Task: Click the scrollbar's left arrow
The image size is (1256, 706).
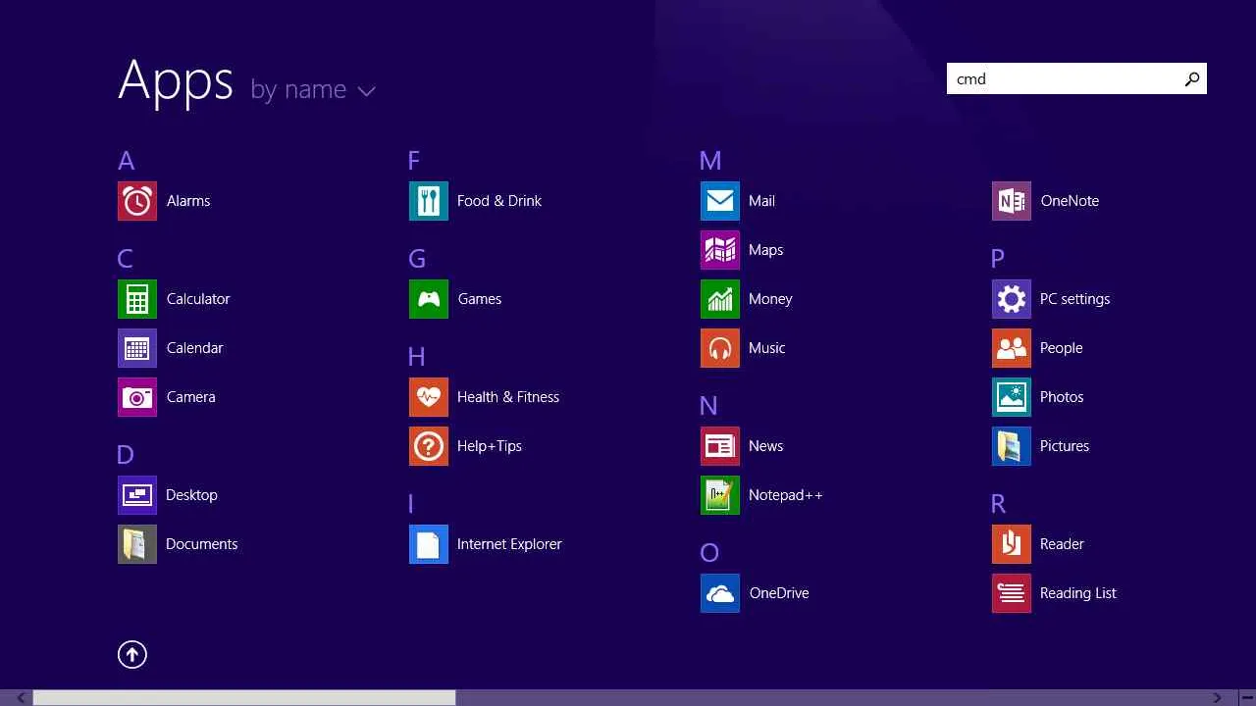Action: point(21,698)
